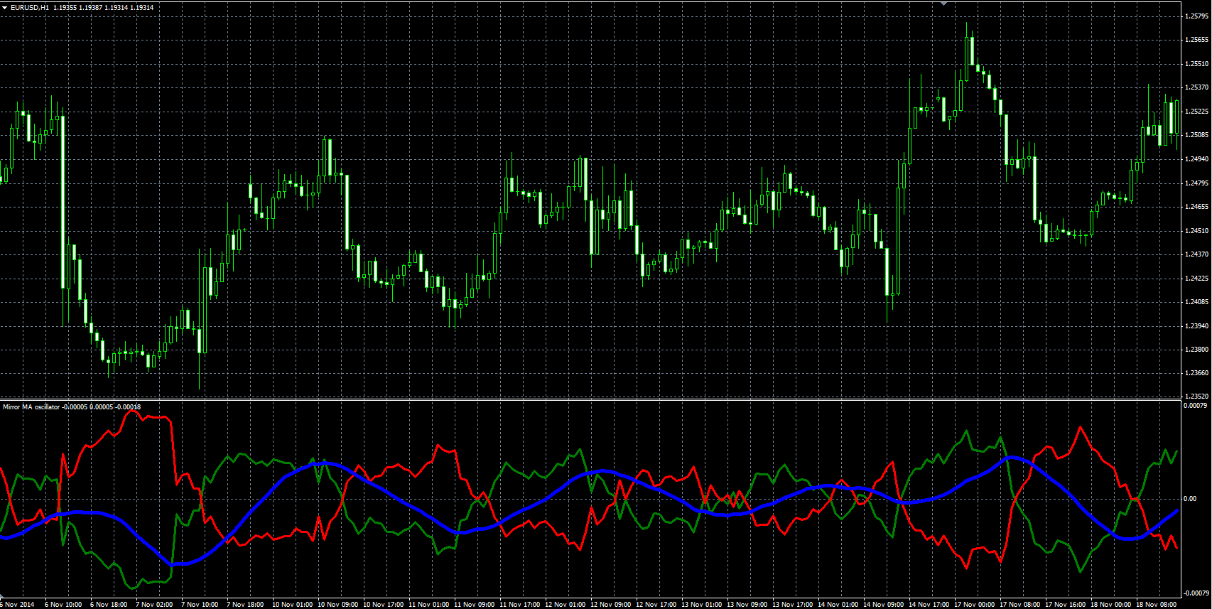Viewport: 1212px width, 609px height.
Task: Click the 14 Nov 01:00 time label
Action: click(x=838, y=605)
